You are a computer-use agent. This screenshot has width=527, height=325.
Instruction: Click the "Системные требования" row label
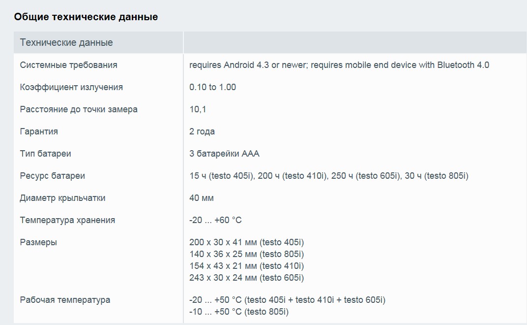click(68, 65)
